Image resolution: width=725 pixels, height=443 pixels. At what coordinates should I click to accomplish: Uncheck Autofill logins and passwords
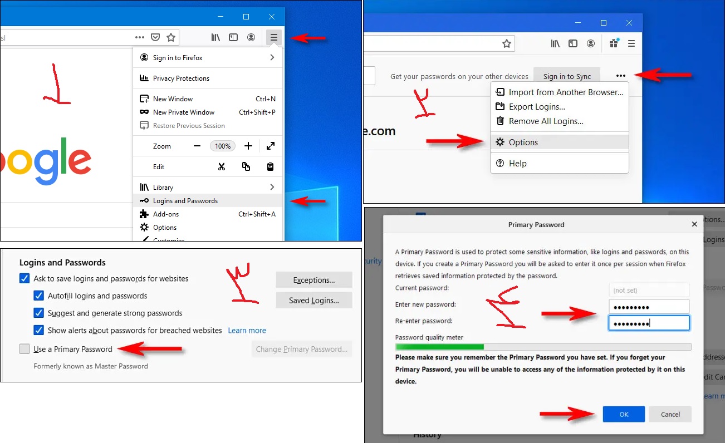(x=38, y=296)
